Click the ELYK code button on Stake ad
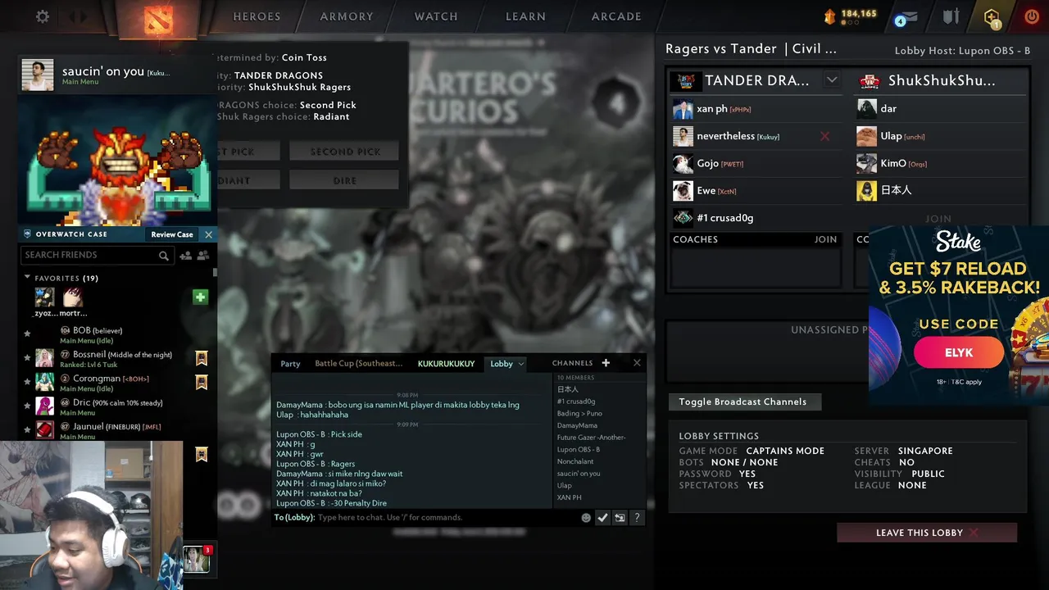Image resolution: width=1049 pixels, height=590 pixels. (959, 353)
